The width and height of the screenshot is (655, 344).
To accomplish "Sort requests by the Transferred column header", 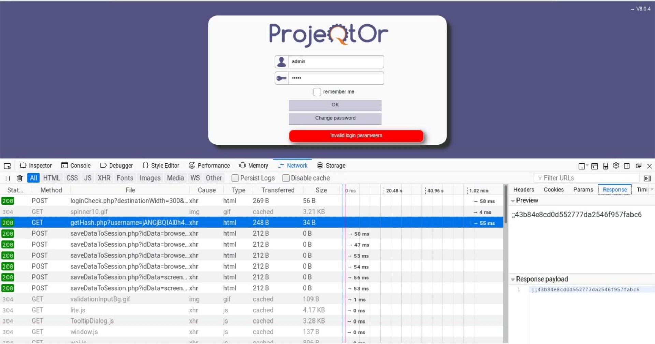I will point(277,190).
